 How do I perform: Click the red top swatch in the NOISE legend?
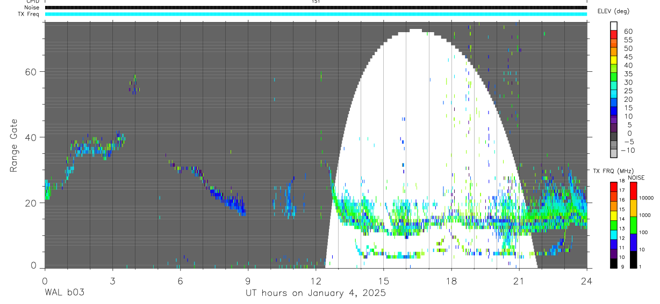(x=633, y=191)
